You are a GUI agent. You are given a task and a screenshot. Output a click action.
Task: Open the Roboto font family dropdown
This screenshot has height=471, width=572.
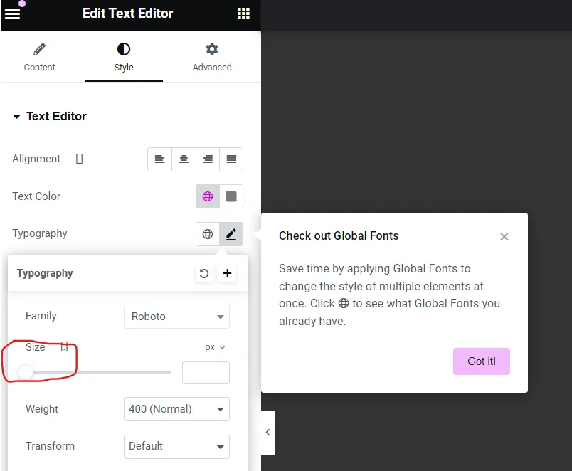tap(176, 316)
